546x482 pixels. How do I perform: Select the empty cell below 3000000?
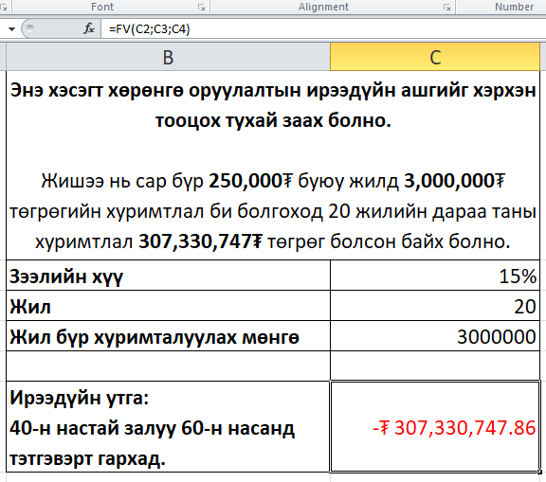(x=435, y=366)
